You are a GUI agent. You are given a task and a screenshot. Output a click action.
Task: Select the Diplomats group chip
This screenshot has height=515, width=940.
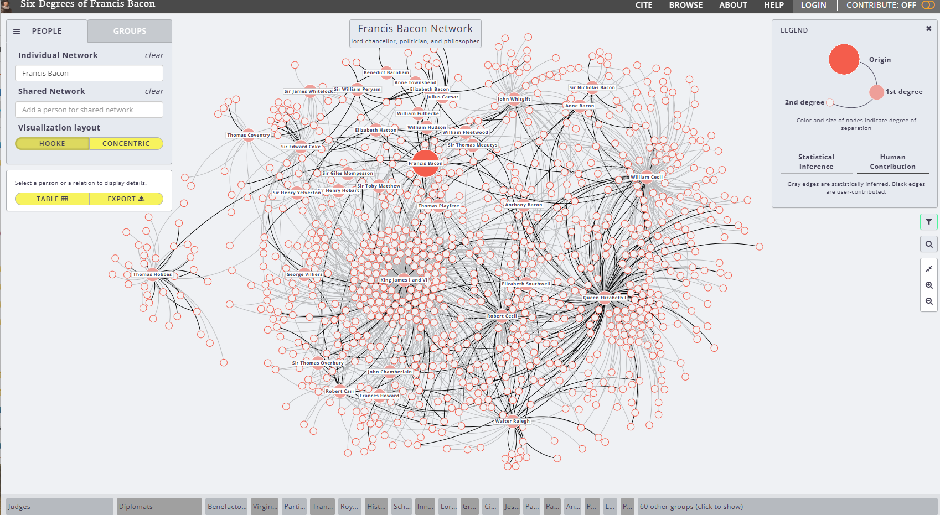click(159, 507)
